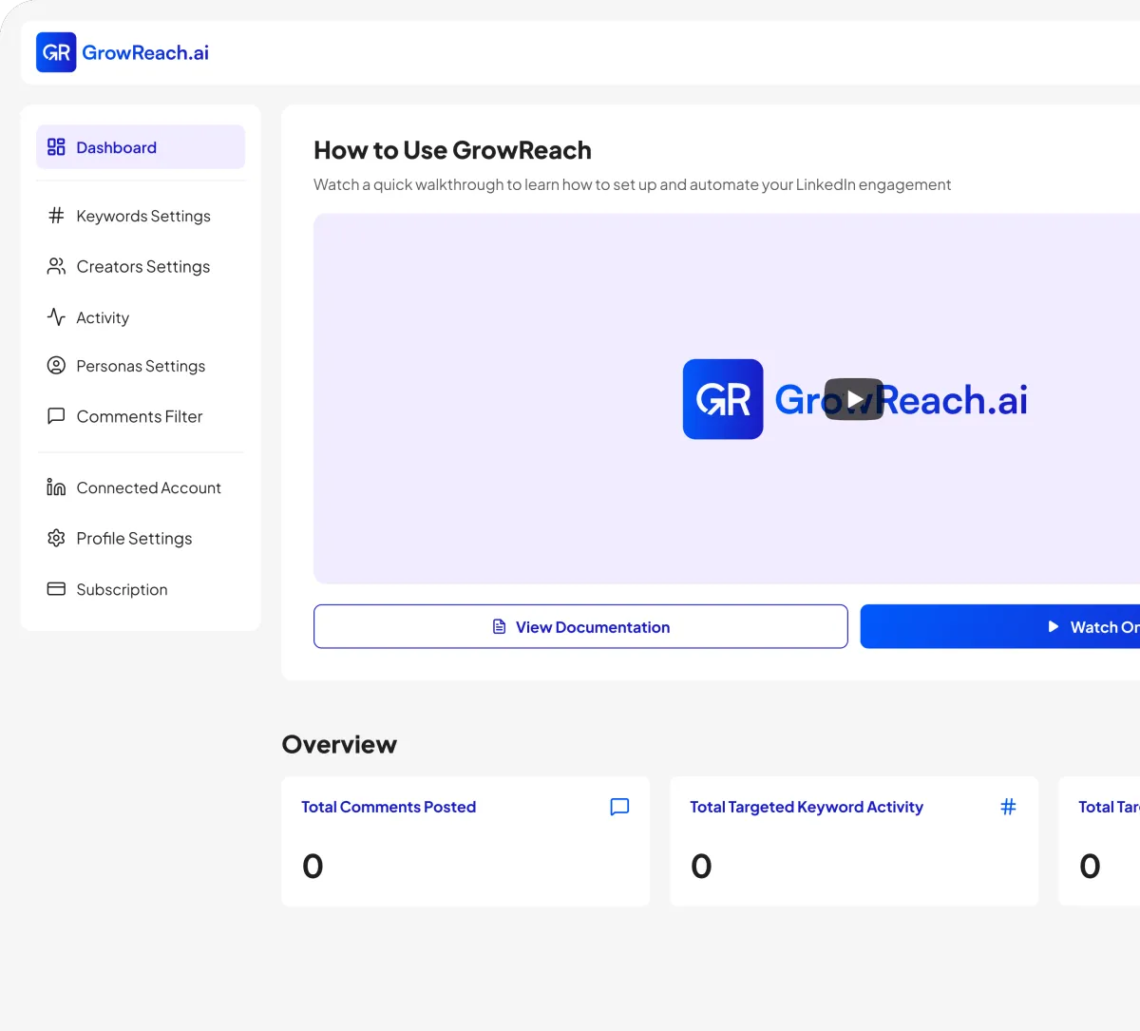Click the hashtag icon beside Keywords Settings

pos(56,216)
